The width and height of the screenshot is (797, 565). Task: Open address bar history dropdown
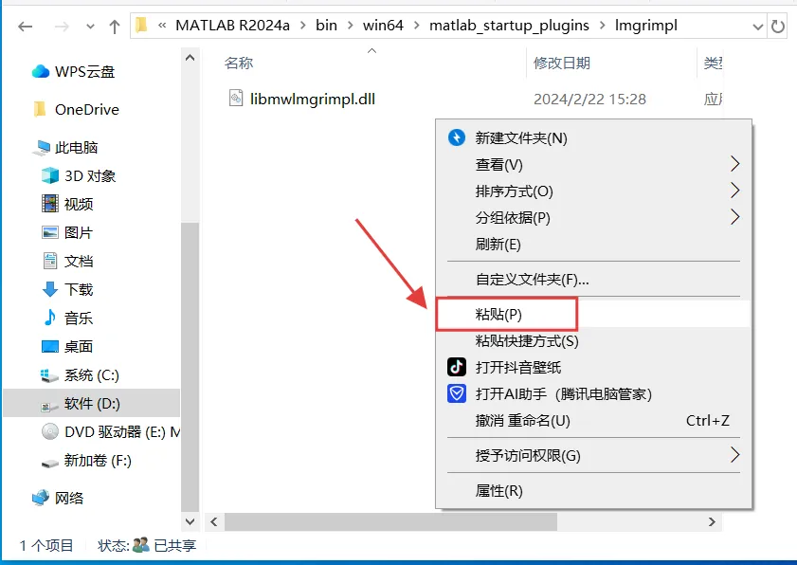[x=758, y=27]
